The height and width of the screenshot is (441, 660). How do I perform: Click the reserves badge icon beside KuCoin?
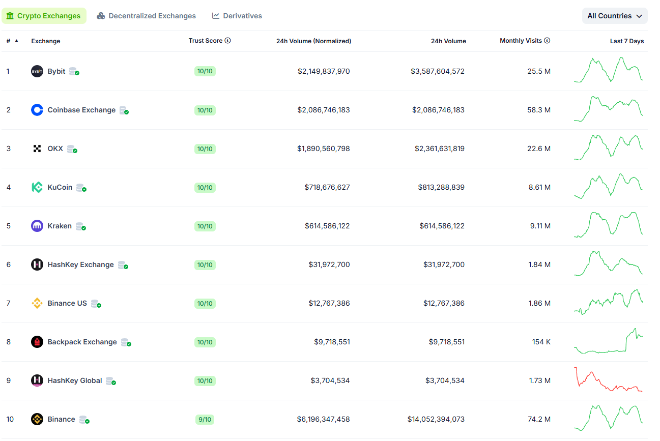click(81, 188)
